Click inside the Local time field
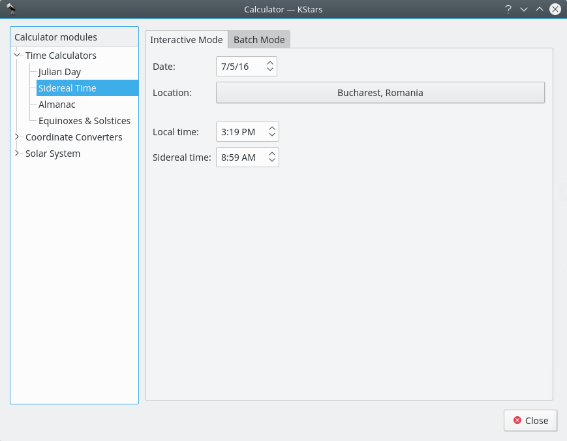Screen dimensions: 567x441 (x=239, y=132)
